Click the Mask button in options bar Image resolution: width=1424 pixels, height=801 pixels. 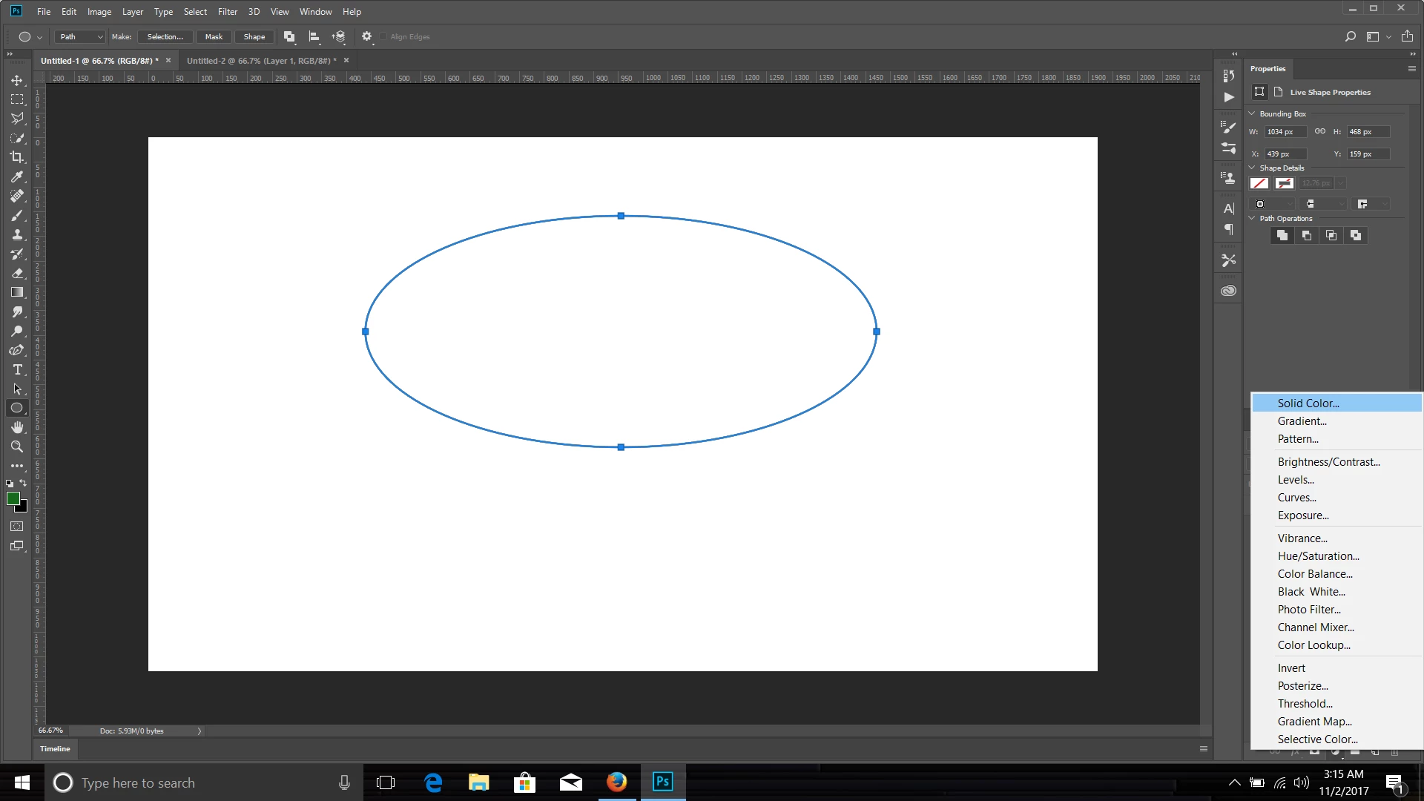[214, 36]
